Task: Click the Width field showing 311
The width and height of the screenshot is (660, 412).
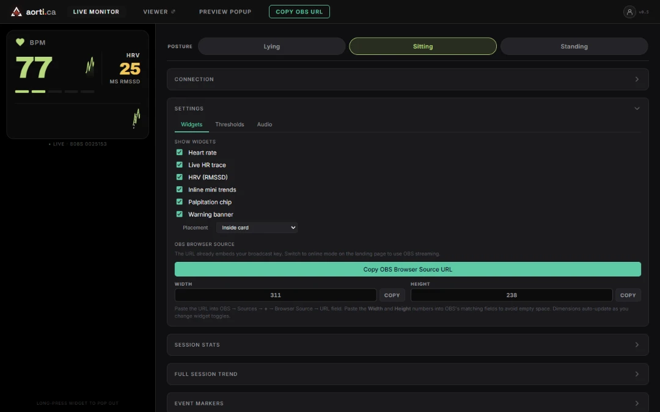Action: coord(276,295)
